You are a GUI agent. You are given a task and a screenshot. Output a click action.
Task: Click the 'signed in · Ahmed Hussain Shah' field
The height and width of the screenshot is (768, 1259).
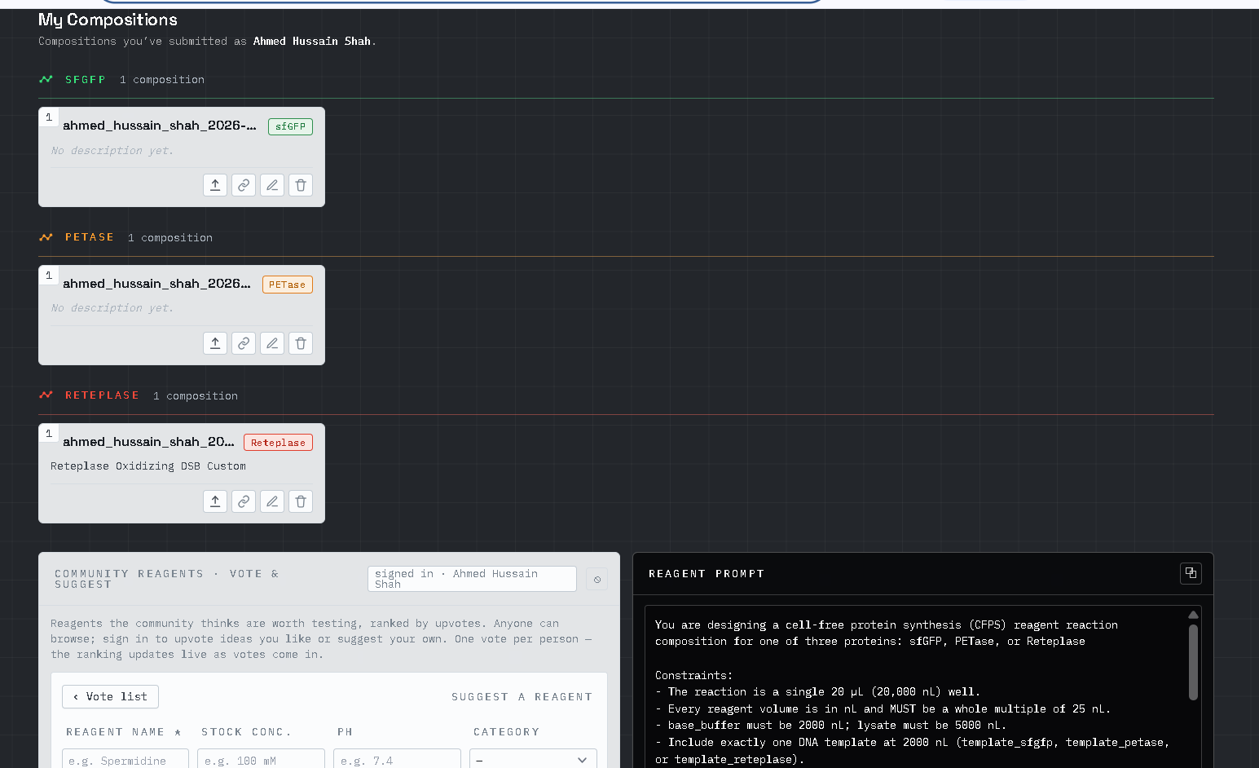(472, 579)
